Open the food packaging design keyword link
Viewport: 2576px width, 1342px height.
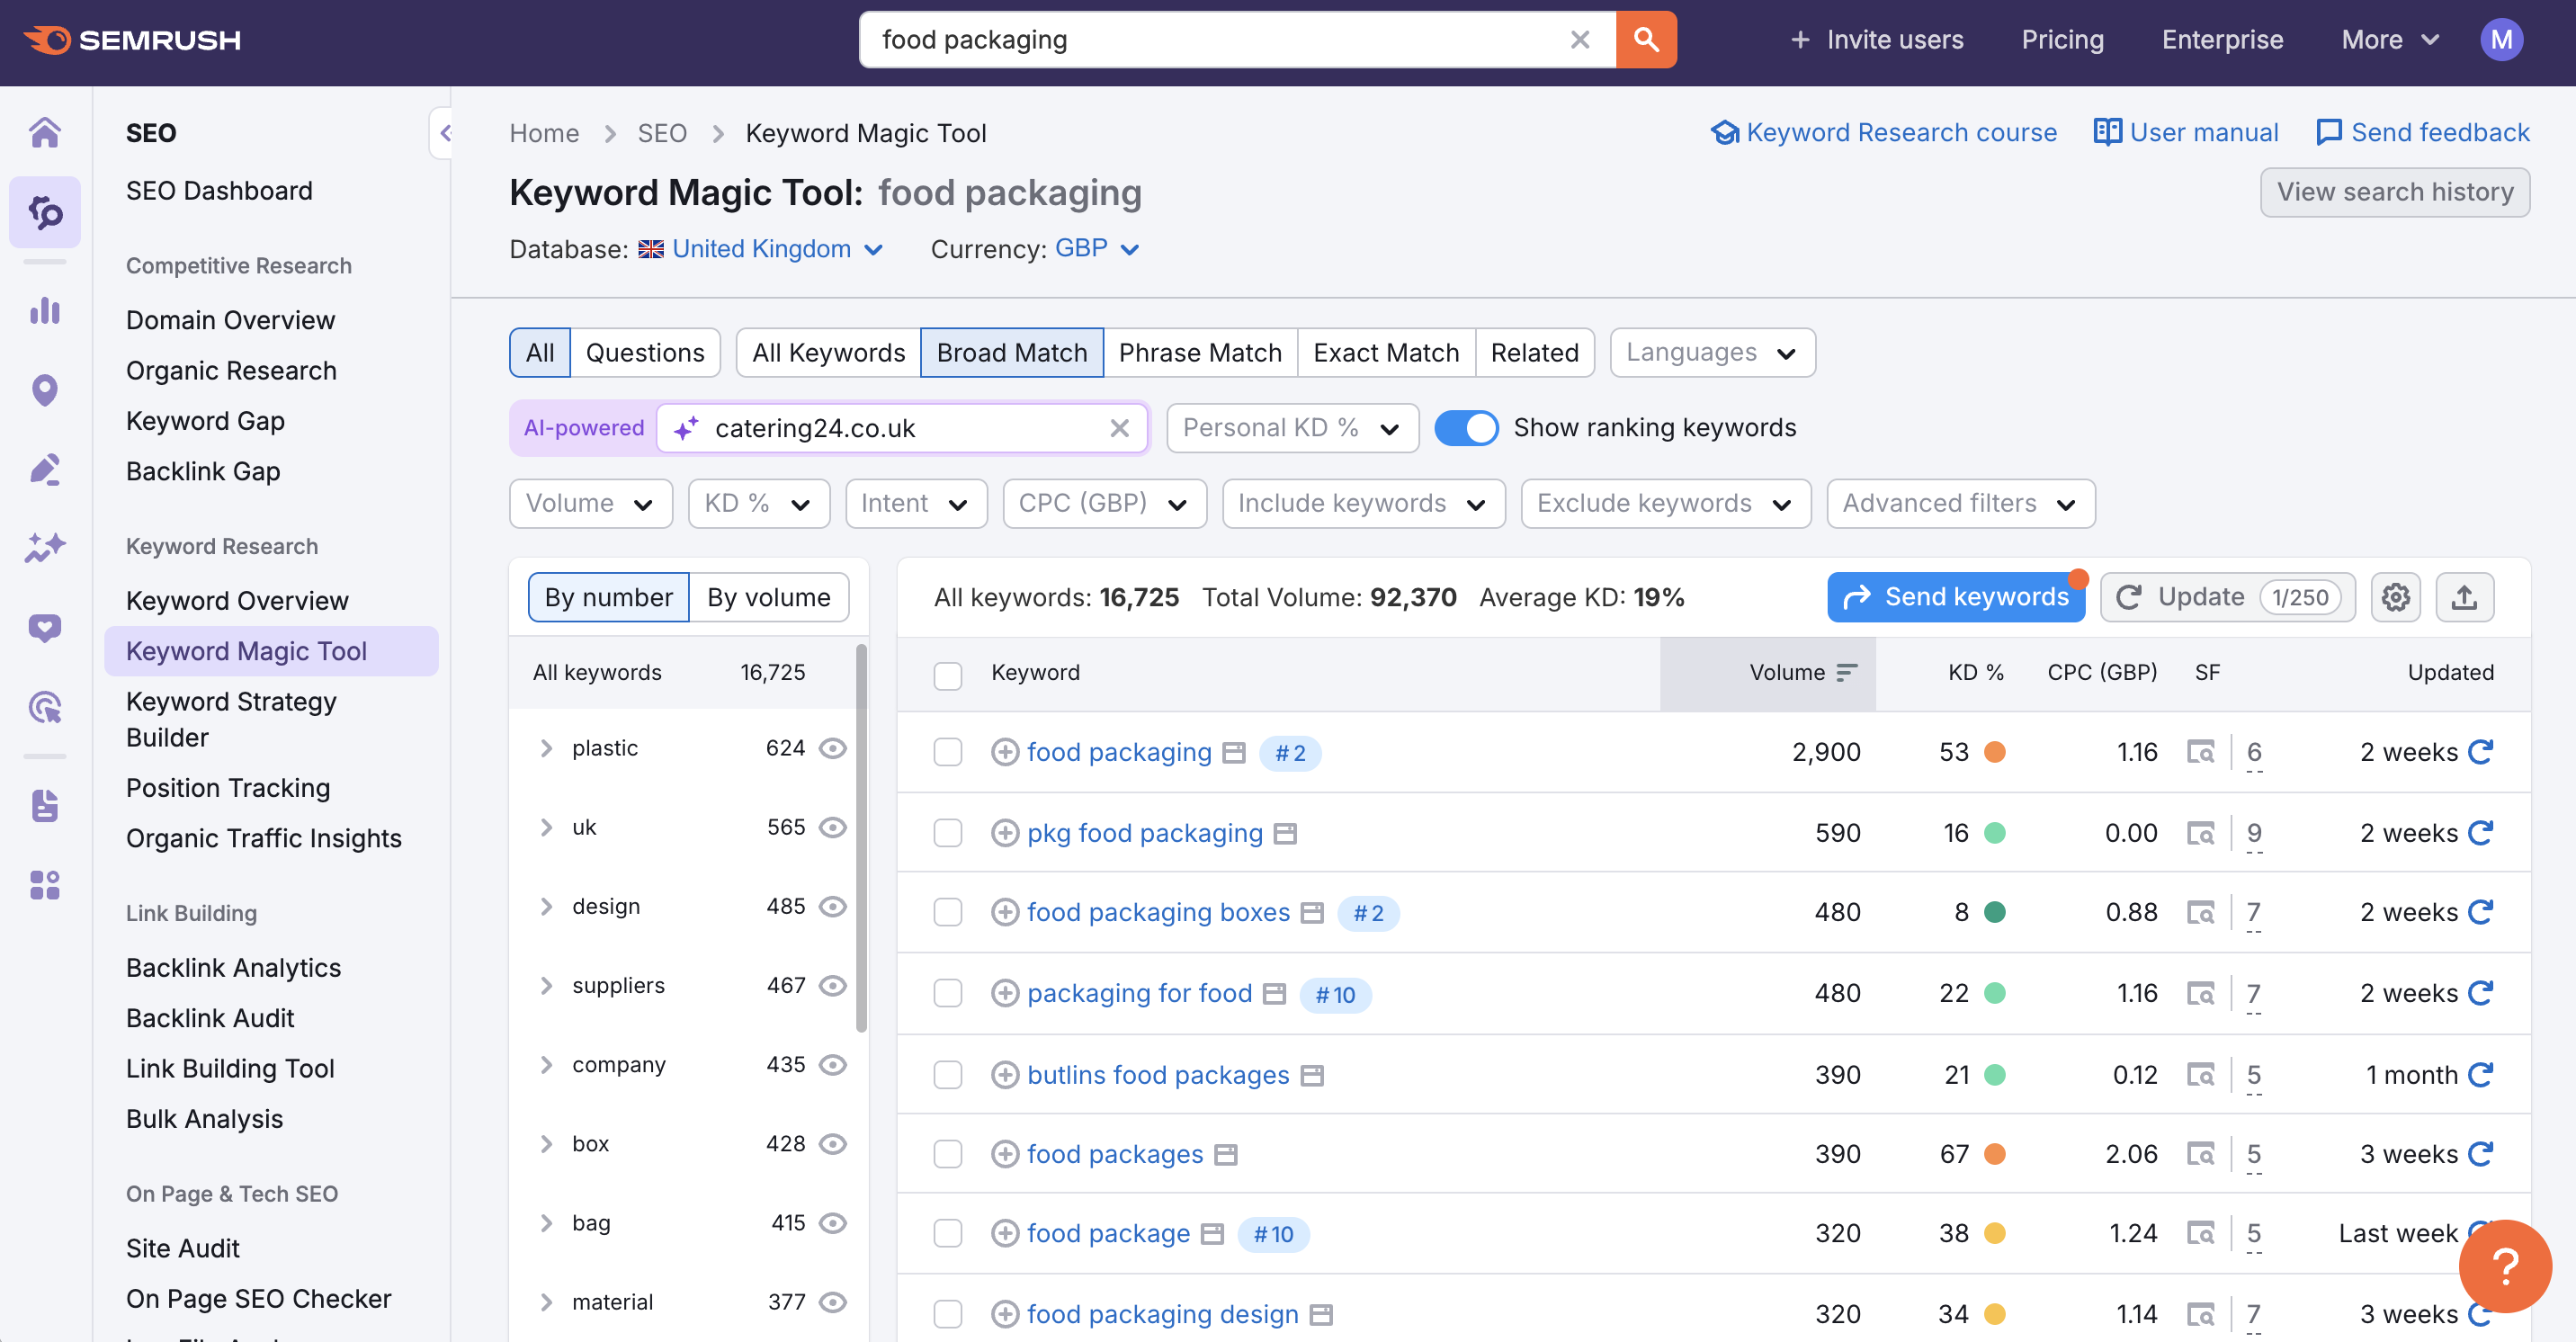click(1162, 1313)
